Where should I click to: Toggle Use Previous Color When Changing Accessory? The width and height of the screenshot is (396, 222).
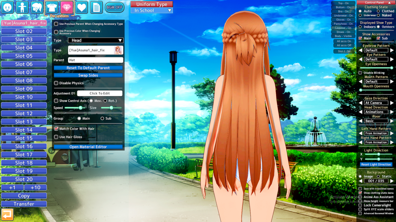[x=56, y=32]
